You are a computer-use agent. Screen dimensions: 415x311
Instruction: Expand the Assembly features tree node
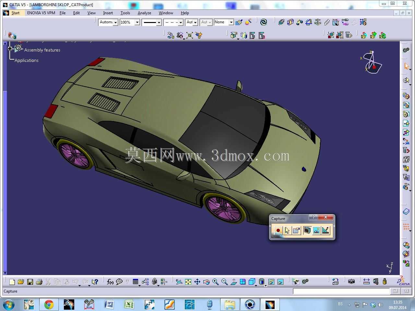tap(10, 49)
